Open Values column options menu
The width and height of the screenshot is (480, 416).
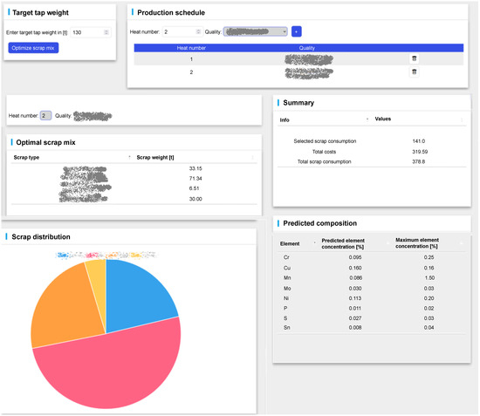[x=462, y=119]
